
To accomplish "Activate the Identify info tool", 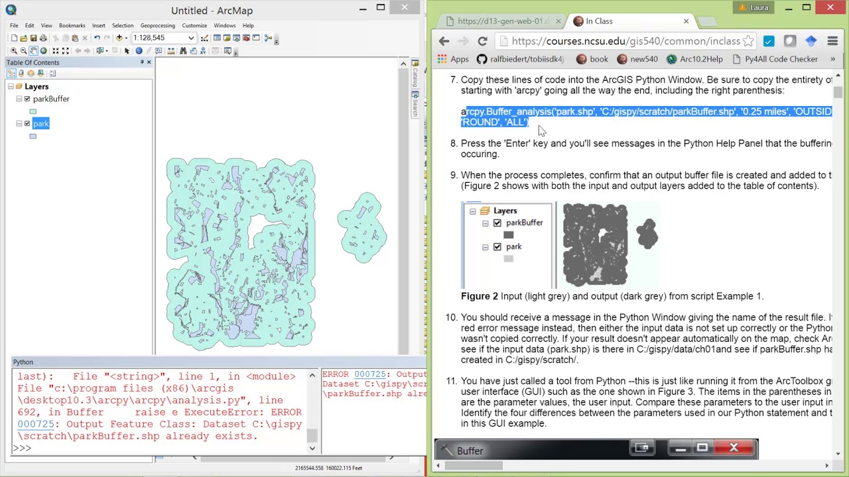I will pos(139,51).
